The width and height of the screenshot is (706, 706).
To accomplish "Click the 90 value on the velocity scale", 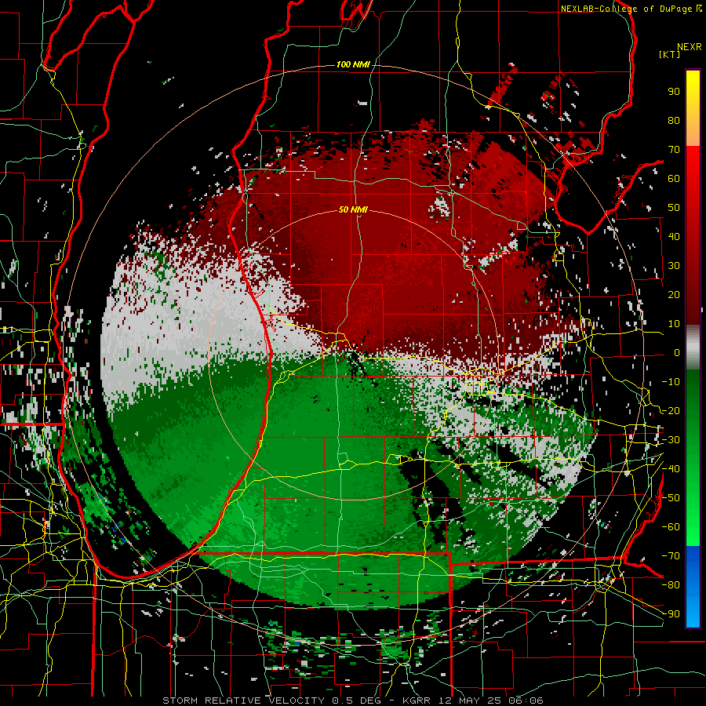I will [674, 92].
